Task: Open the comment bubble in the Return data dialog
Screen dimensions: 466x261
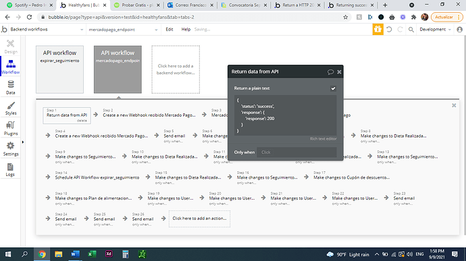Action: (330, 72)
